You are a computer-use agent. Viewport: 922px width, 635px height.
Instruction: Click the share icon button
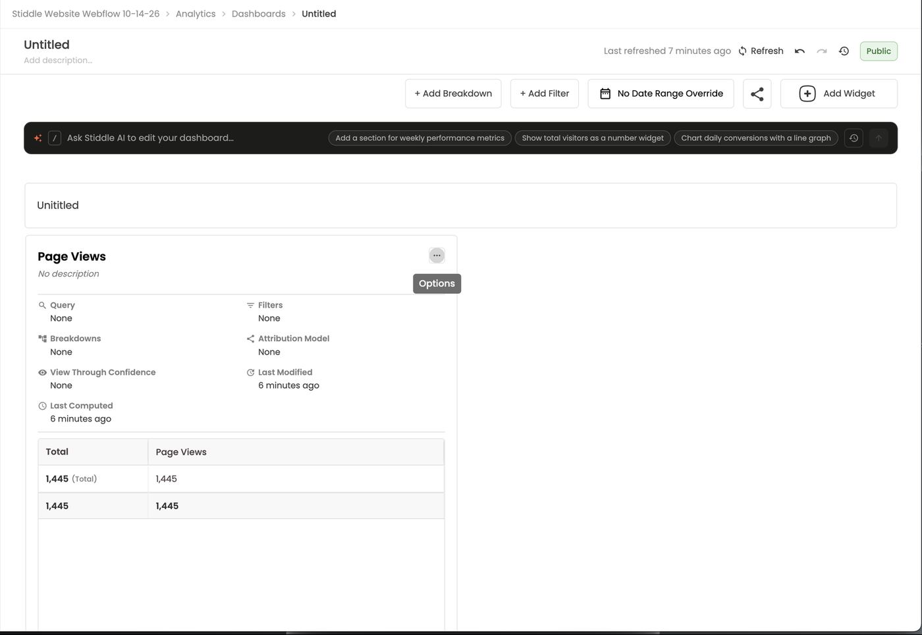pos(757,94)
